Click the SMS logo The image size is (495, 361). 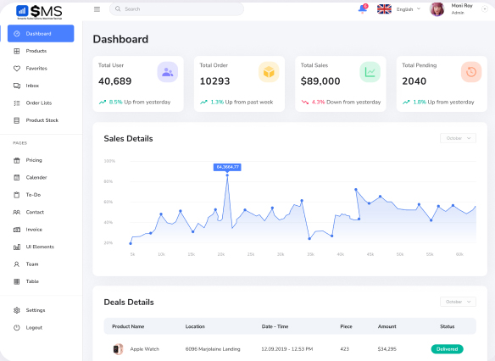pos(39,12)
